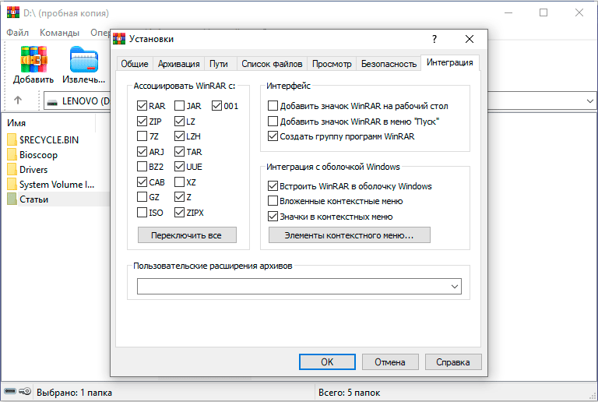The height and width of the screenshot is (402, 598).
Task: Go up one folder with arrow icon
Action: (18, 100)
